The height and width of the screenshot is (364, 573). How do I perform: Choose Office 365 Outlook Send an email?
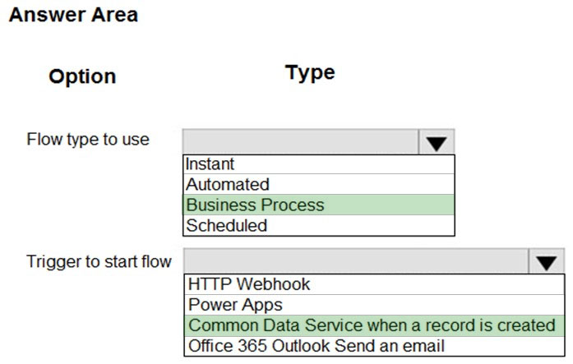point(375,346)
